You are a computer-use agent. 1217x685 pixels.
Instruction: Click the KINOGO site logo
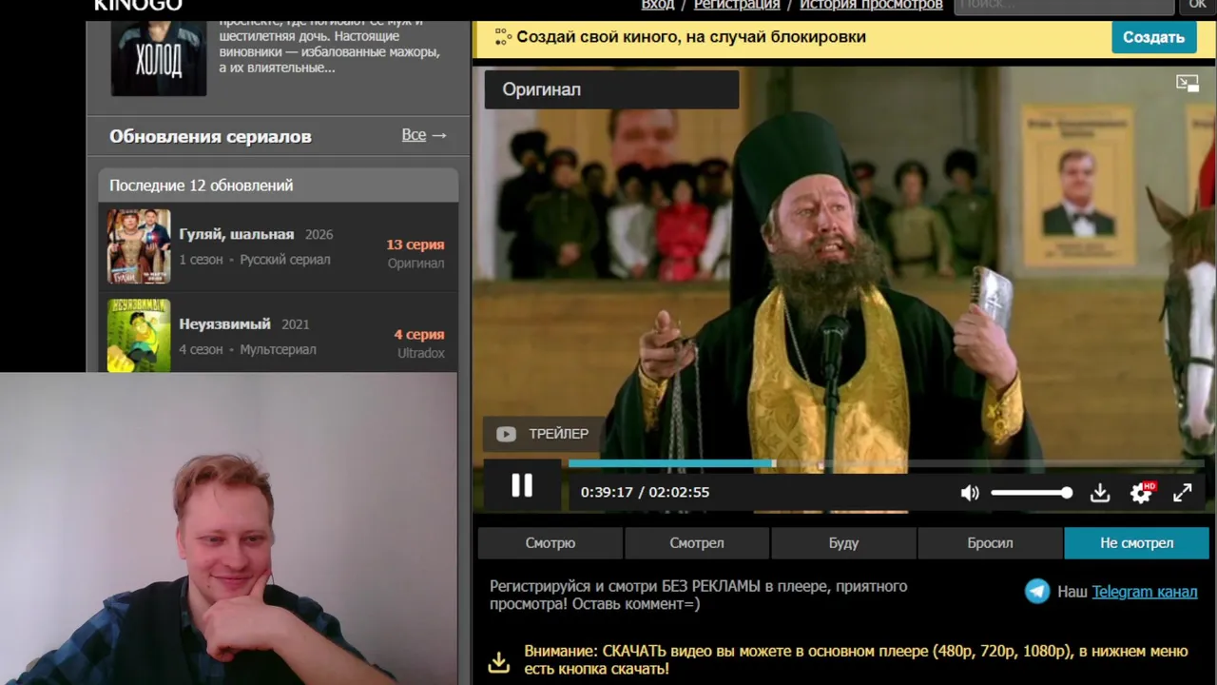pos(138,5)
